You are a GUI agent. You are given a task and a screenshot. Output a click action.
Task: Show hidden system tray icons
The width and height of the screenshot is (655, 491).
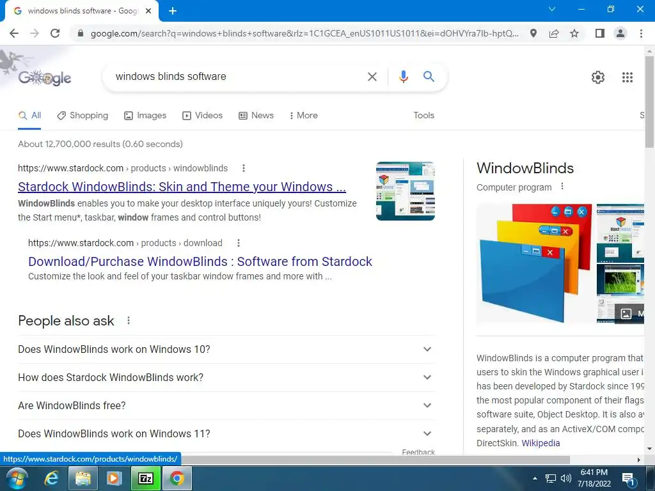click(x=535, y=478)
